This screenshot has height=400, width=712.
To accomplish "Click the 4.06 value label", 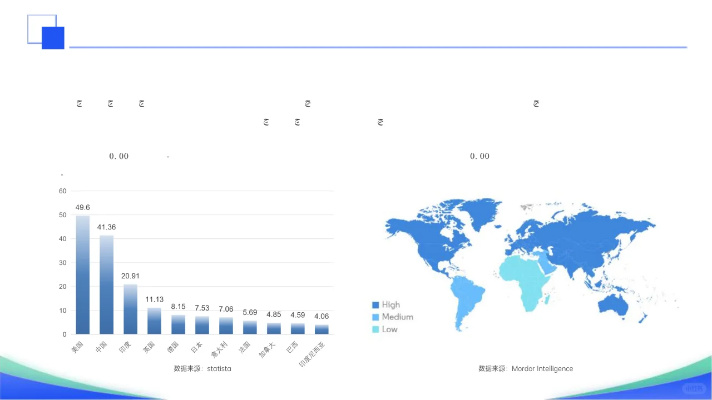I will click(x=322, y=316).
